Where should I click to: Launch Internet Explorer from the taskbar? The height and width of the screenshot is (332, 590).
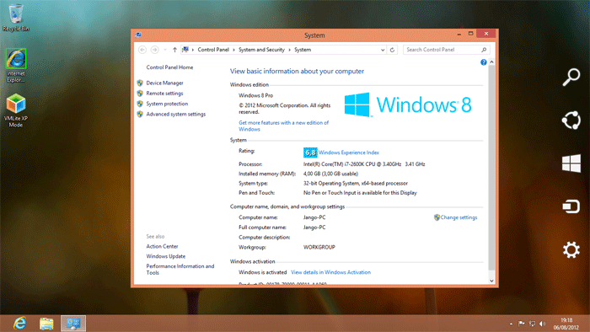click(19, 324)
